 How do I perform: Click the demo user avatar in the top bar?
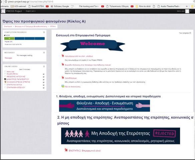point(187,11)
